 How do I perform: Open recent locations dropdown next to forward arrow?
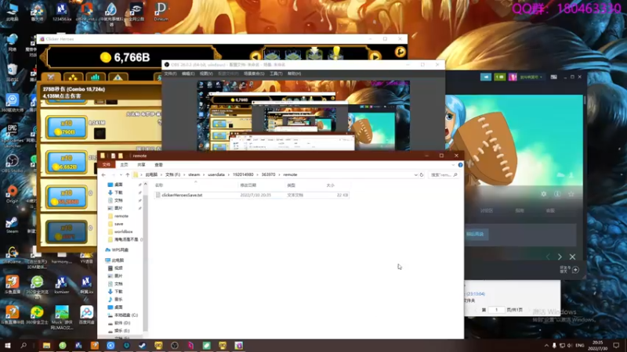(121, 174)
